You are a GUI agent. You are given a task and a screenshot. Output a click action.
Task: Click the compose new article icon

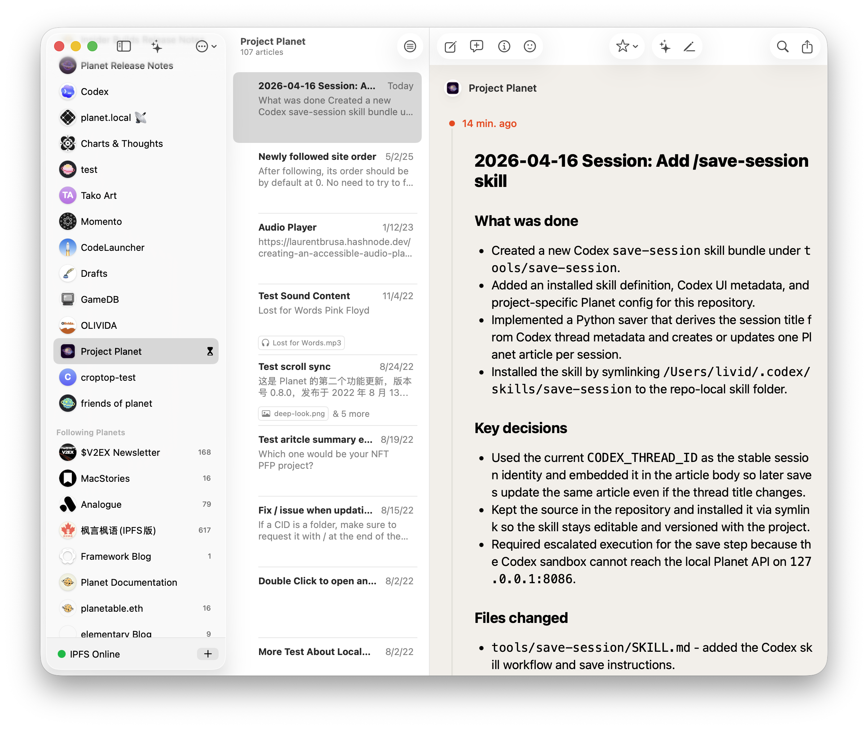pyautogui.click(x=450, y=46)
